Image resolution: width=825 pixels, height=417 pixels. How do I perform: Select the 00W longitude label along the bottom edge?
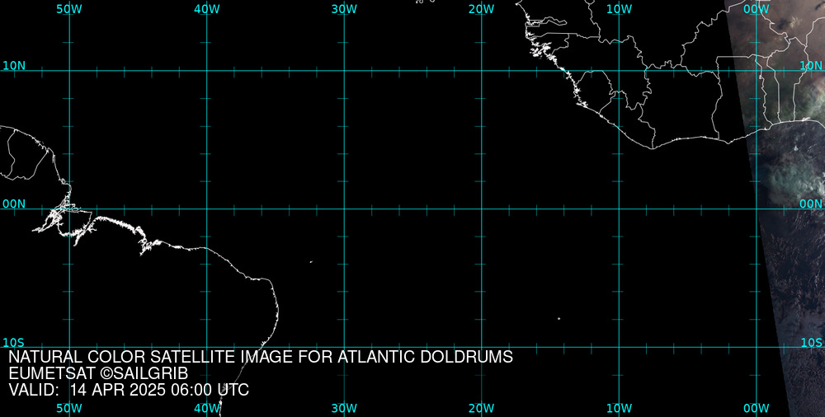coord(757,408)
